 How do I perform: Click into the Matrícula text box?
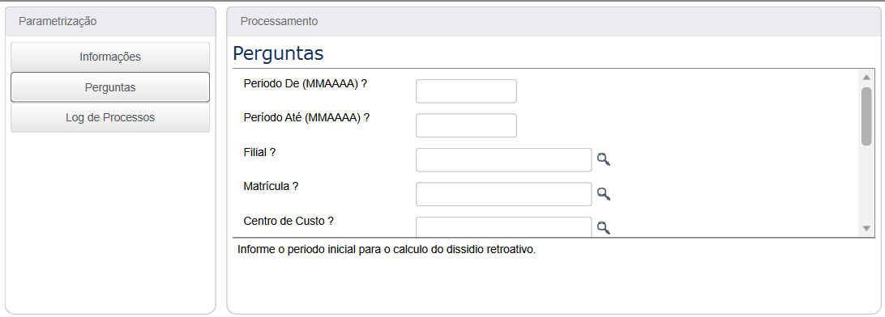(503, 194)
